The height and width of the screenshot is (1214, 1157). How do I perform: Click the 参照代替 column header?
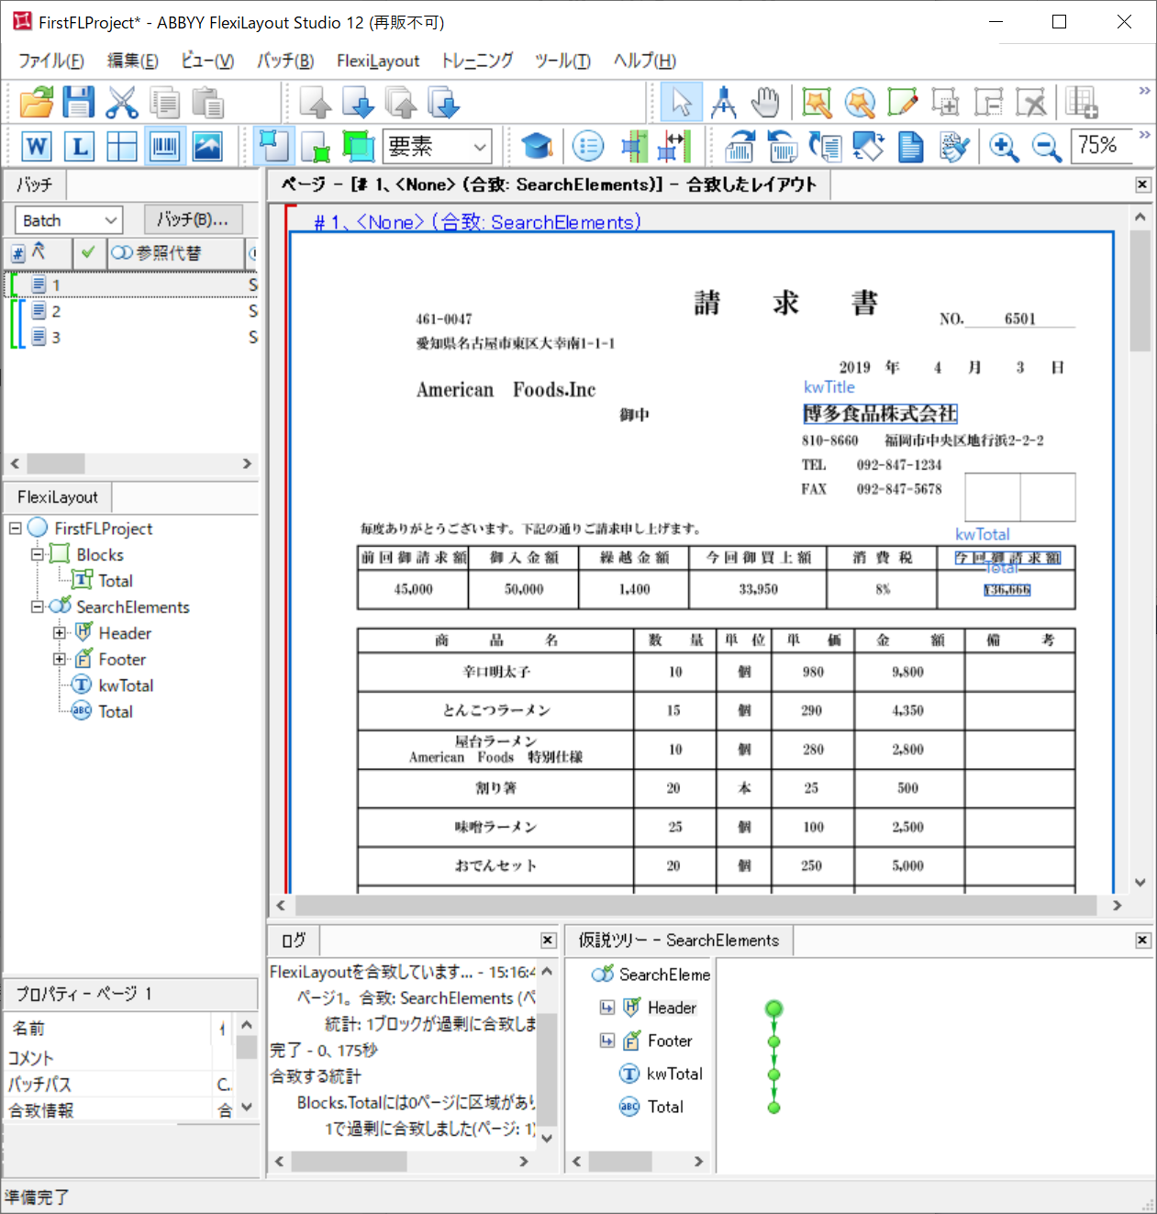[x=175, y=253]
